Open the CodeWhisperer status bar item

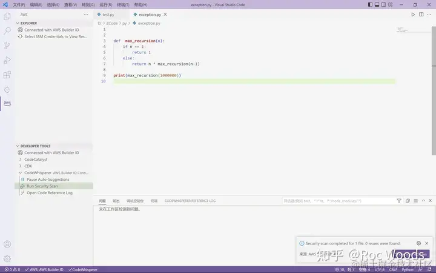click(x=83, y=269)
